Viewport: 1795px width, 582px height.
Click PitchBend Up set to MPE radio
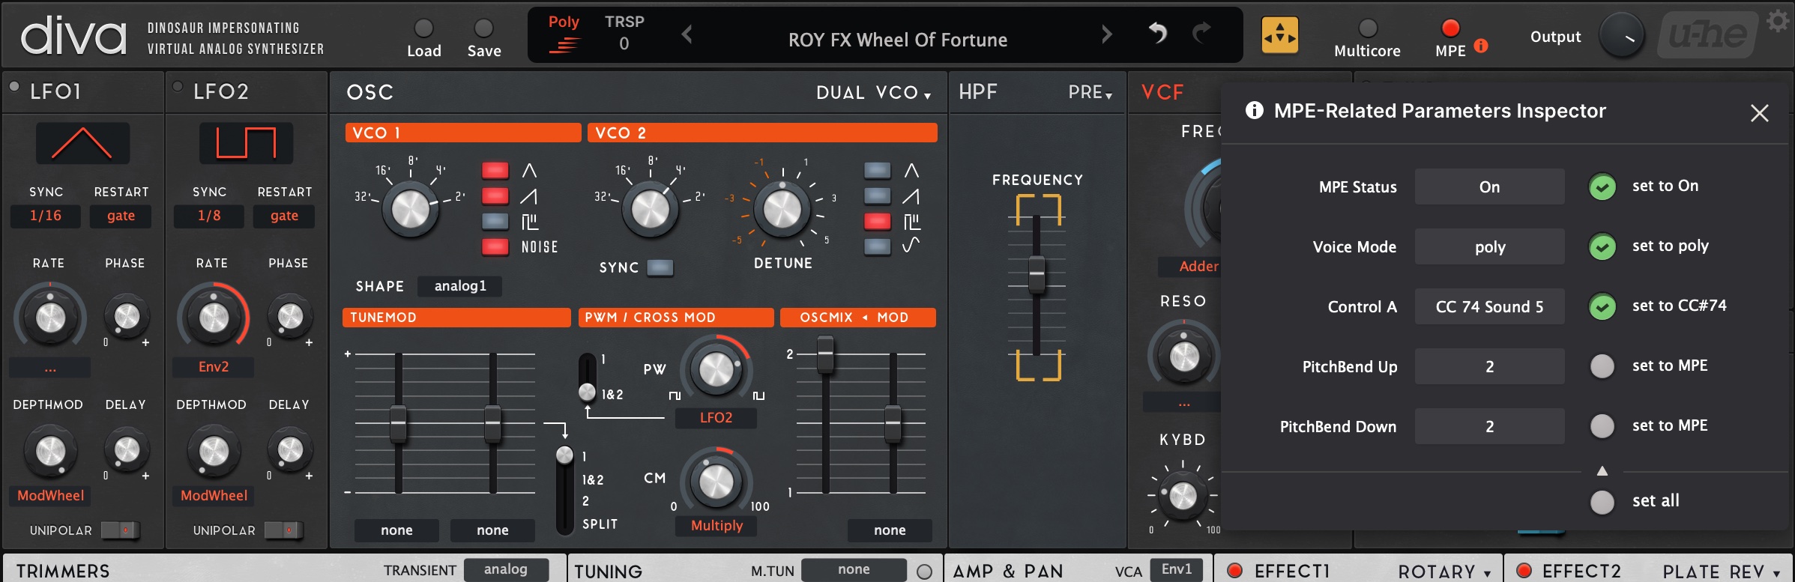pos(1602,366)
